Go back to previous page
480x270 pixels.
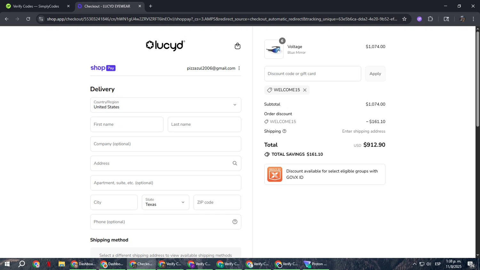pos(7,19)
